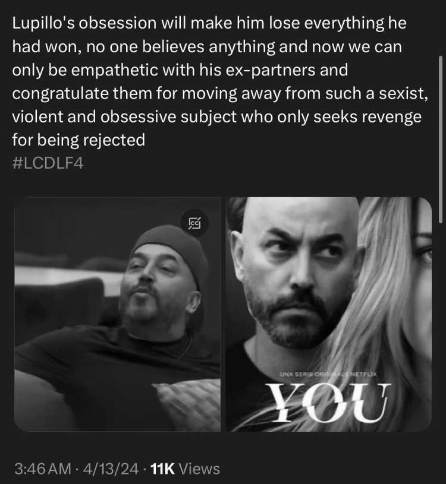The image size is (446, 484).
Task: Open the left photo of man in beanie
Action: click(118, 314)
